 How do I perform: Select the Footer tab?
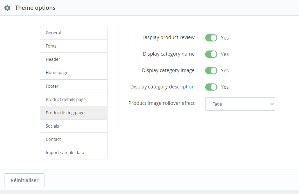point(74,86)
